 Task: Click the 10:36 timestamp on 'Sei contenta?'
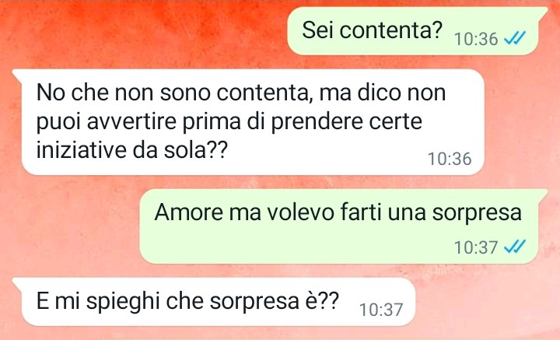(476, 39)
